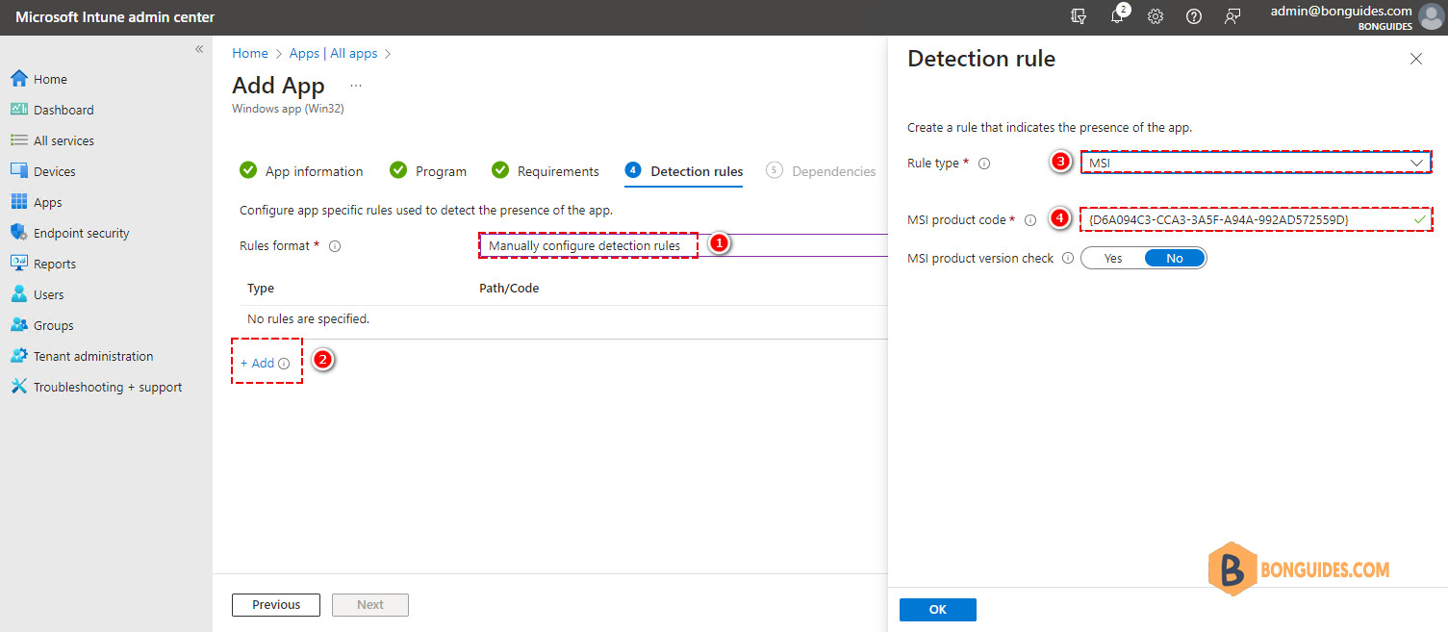Viewport: 1448px width, 632px height.
Task: Collapse the sidebar with the double chevron
Action: pyautogui.click(x=199, y=49)
